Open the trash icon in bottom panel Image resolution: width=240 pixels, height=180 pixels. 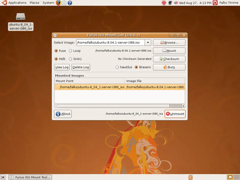click(x=190, y=177)
